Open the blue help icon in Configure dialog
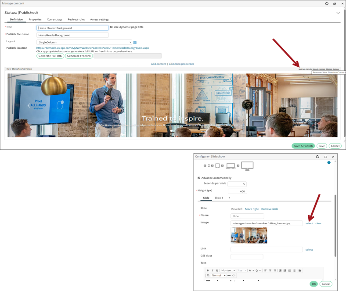Image resolution: width=346 pixels, height=291 pixels. [329, 162]
